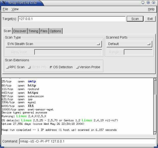
Task: Minimize the Nmap Front End window
Action: click(x=143, y=3)
